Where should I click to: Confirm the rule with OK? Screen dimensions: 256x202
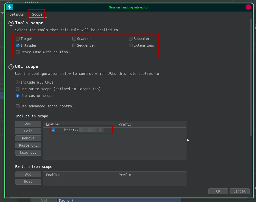point(218,191)
